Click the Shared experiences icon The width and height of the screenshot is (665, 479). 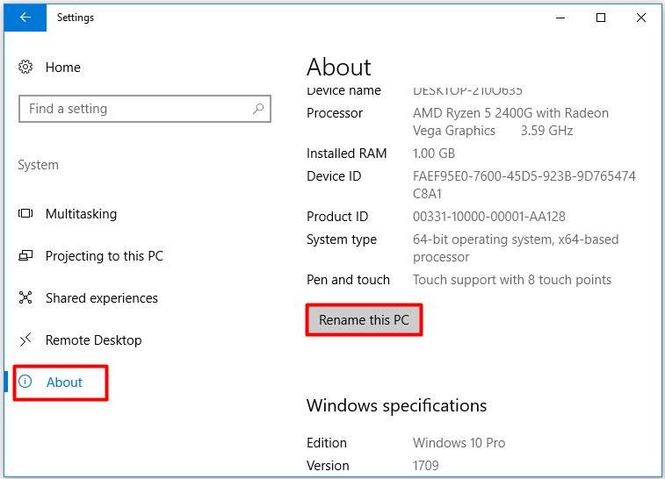click(25, 297)
